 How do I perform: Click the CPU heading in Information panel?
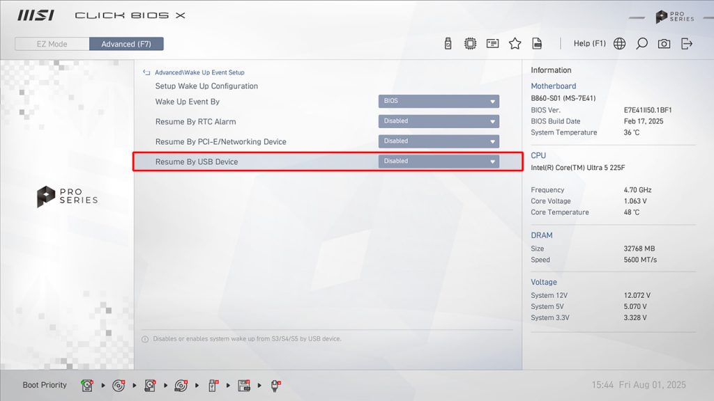[538, 155]
